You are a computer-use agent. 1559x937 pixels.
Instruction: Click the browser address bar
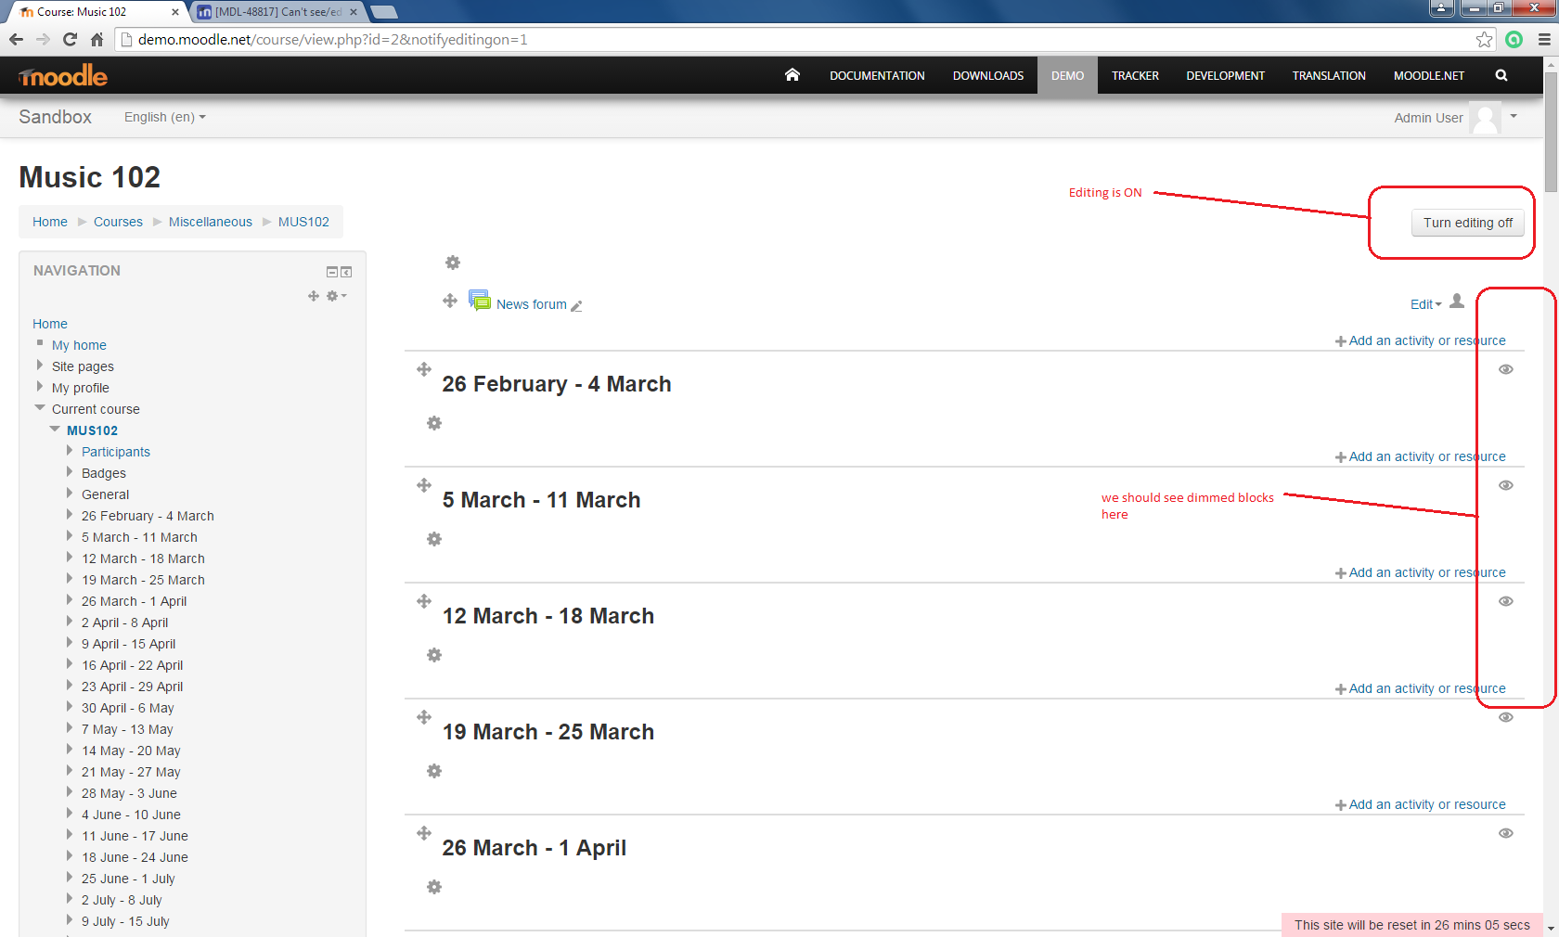point(798,39)
